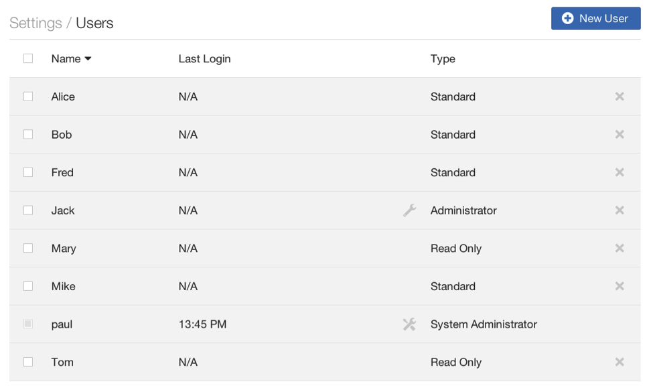Go to Settings in the breadcrumb
The width and height of the screenshot is (653, 390).
tap(35, 23)
